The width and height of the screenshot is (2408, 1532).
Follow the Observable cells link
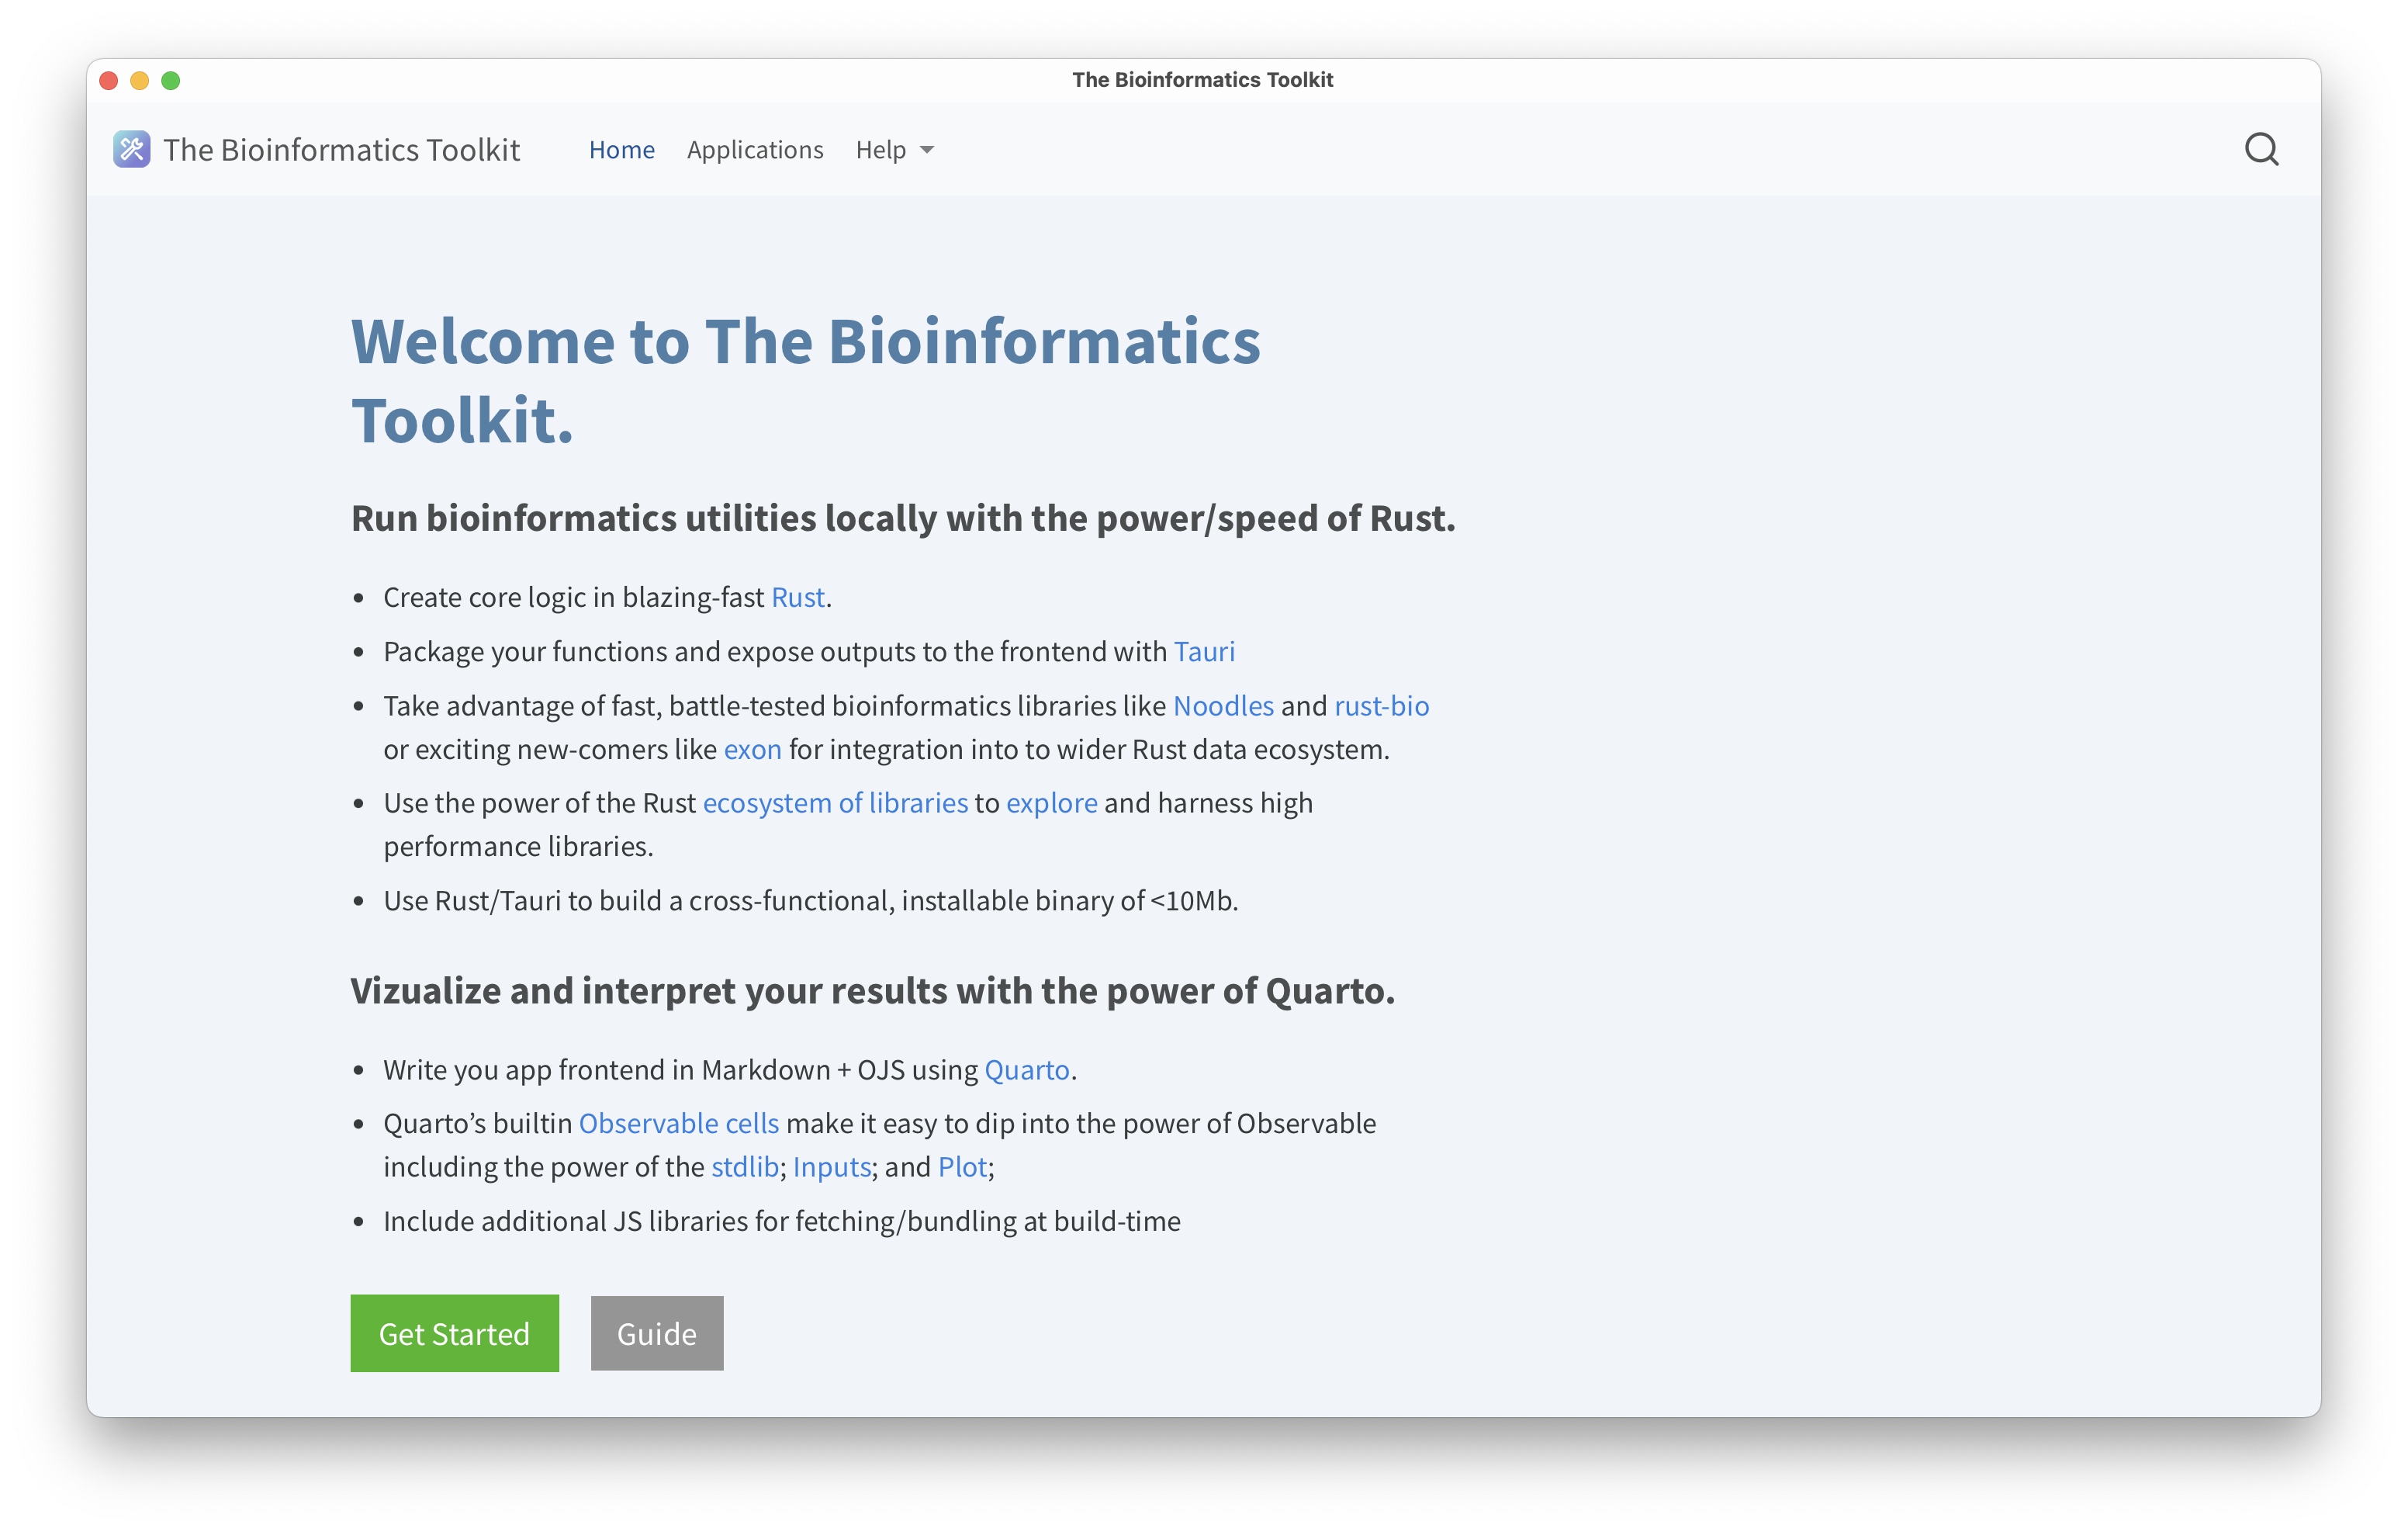pos(678,1123)
